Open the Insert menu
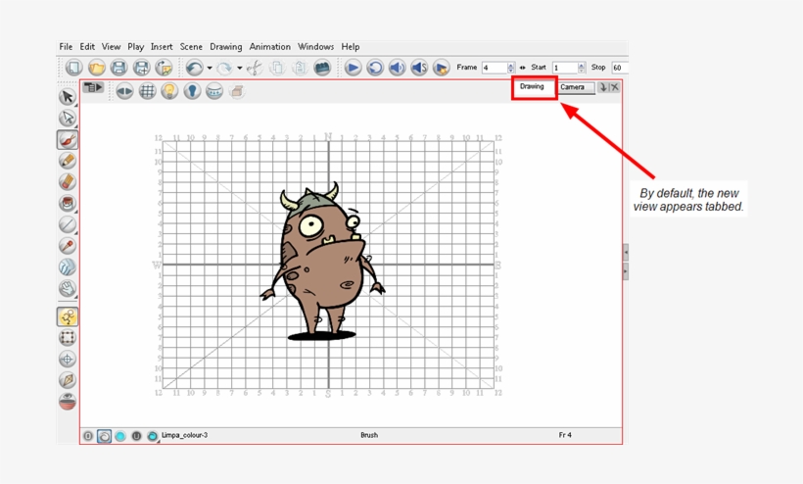The height and width of the screenshot is (484, 803). click(162, 47)
